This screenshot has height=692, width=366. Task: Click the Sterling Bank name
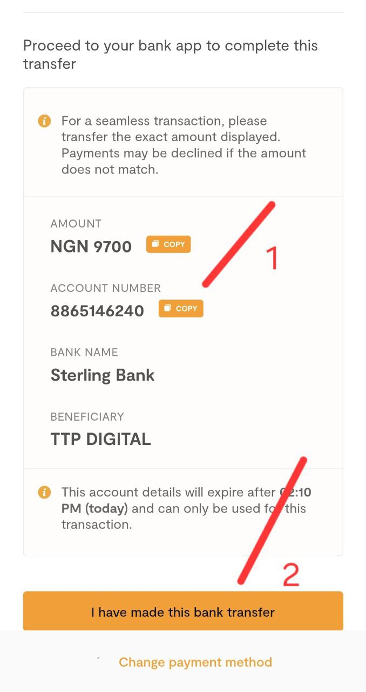coord(103,375)
